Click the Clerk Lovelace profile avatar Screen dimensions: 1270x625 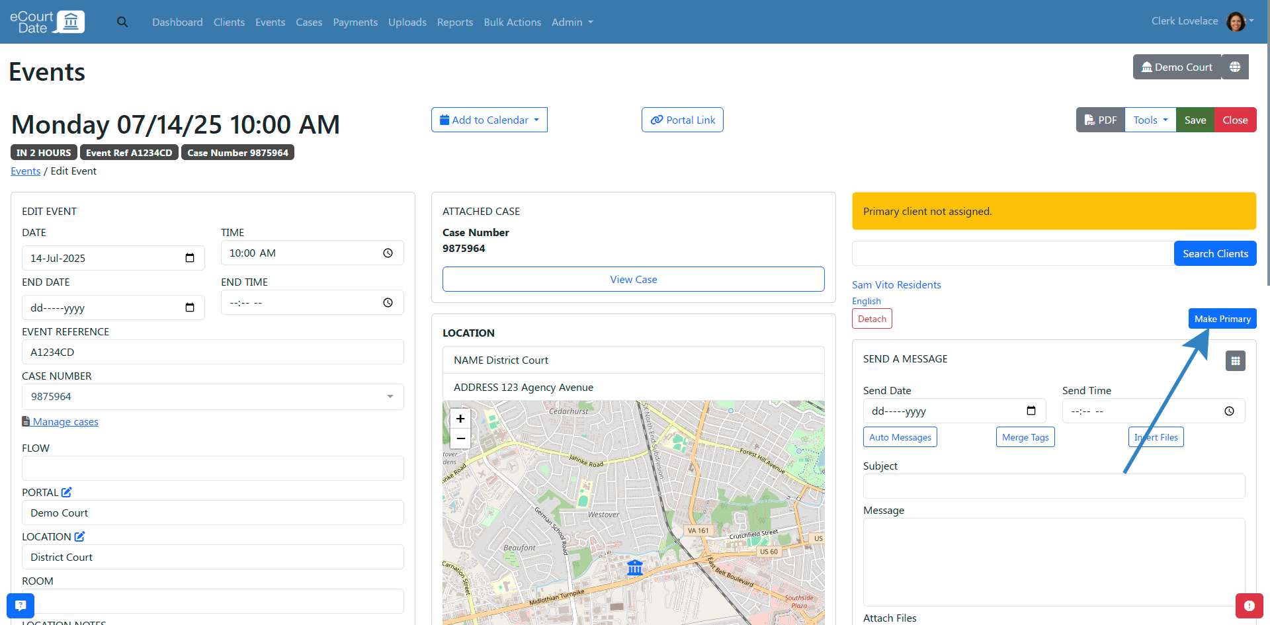pyautogui.click(x=1236, y=22)
